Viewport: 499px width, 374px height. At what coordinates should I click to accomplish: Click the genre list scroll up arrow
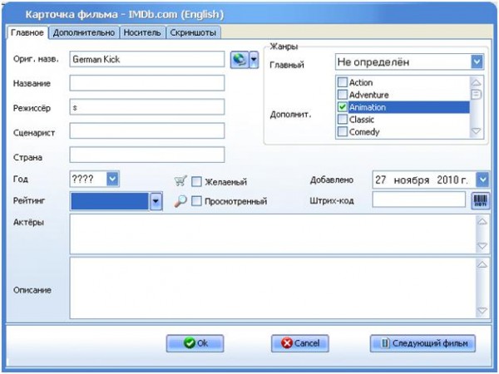[x=476, y=82]
